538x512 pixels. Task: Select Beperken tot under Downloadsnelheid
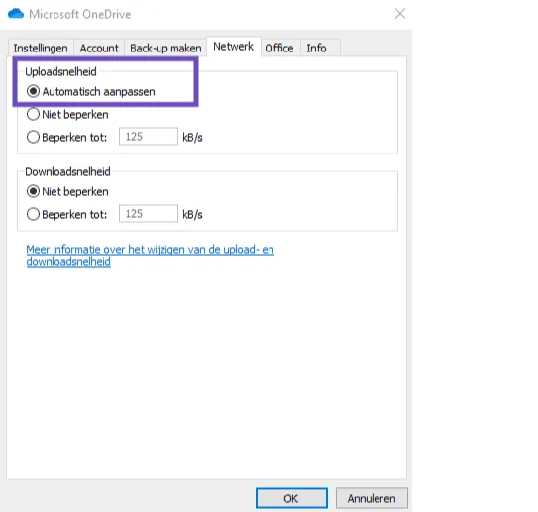click(67, 214)
